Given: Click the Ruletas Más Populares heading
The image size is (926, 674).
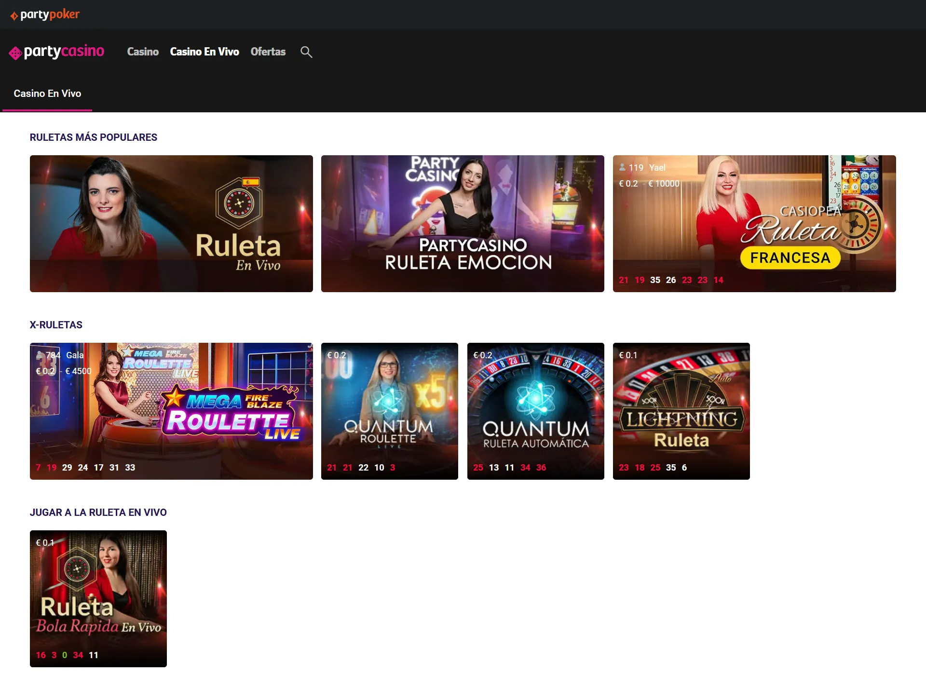Looking at the screenshot, I should coord(94,137).
